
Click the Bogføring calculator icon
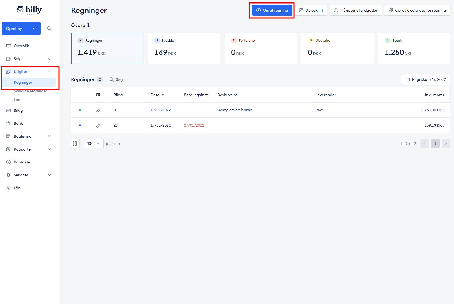pos(8,136)
